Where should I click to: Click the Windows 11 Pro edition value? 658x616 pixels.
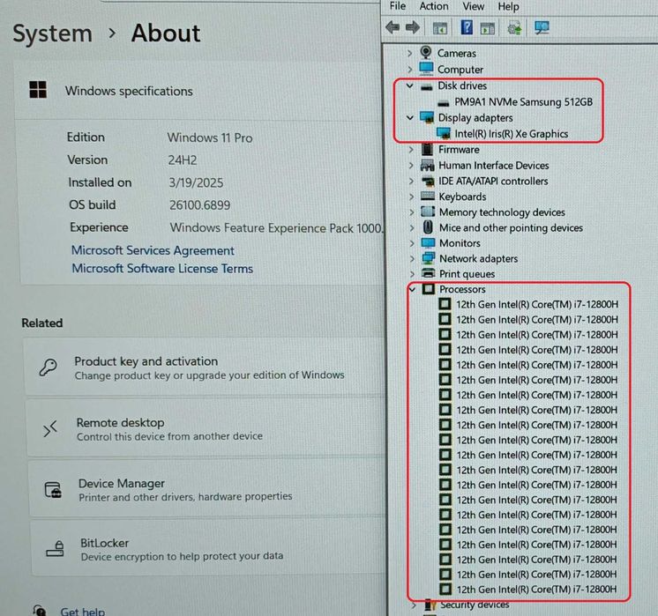click(x=210, y=138)
